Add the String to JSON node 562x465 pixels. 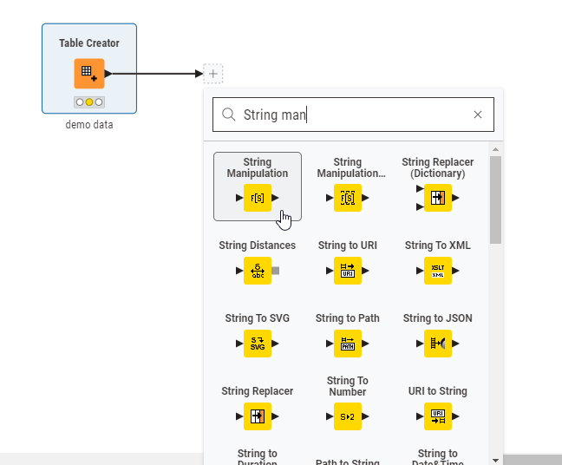coord(437,344)
